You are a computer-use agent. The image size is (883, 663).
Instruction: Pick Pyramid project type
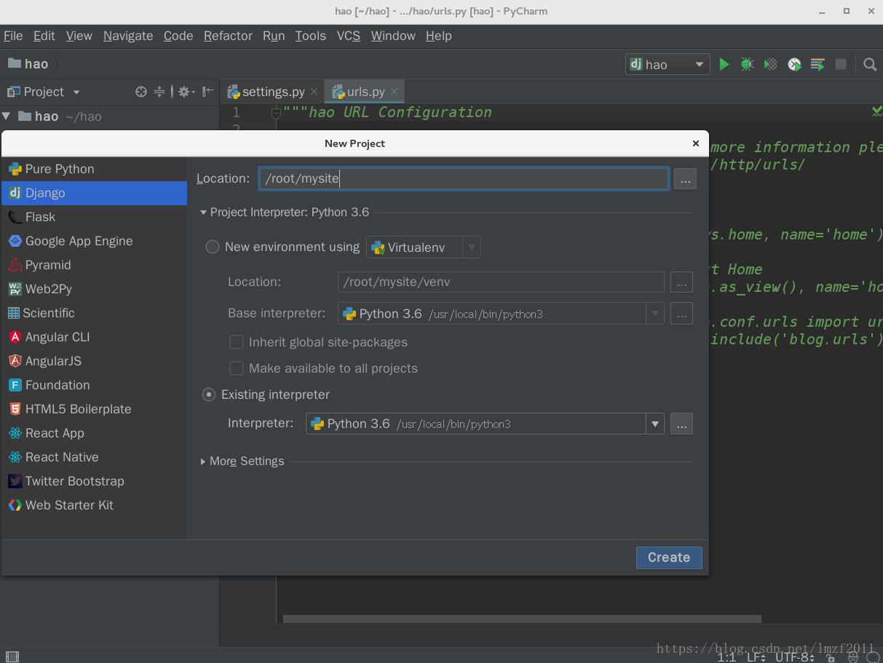click(94, 265)
